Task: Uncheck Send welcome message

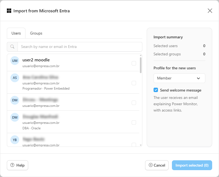Action: 156,90
